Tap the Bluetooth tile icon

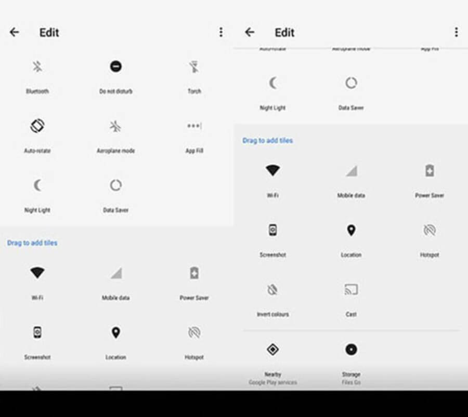click(x=37, y=67)
